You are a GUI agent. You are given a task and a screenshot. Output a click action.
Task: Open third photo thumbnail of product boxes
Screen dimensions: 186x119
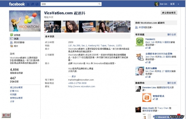point(87,26)
